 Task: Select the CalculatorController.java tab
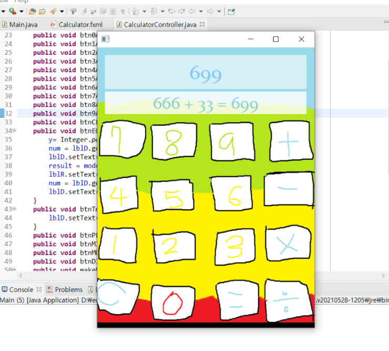pyautogui.click(x=160, y=25)
